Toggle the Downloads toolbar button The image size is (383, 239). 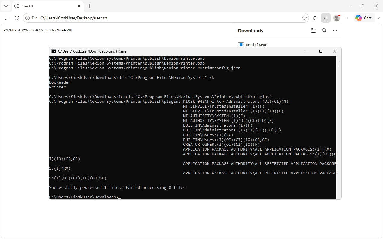[x=326, y=18]
